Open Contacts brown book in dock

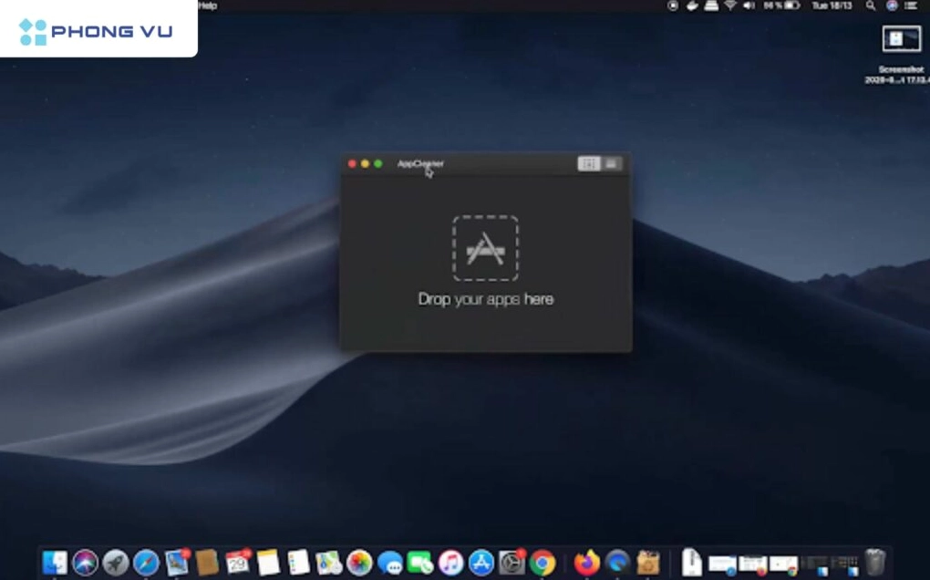click(x=207, y=562)
